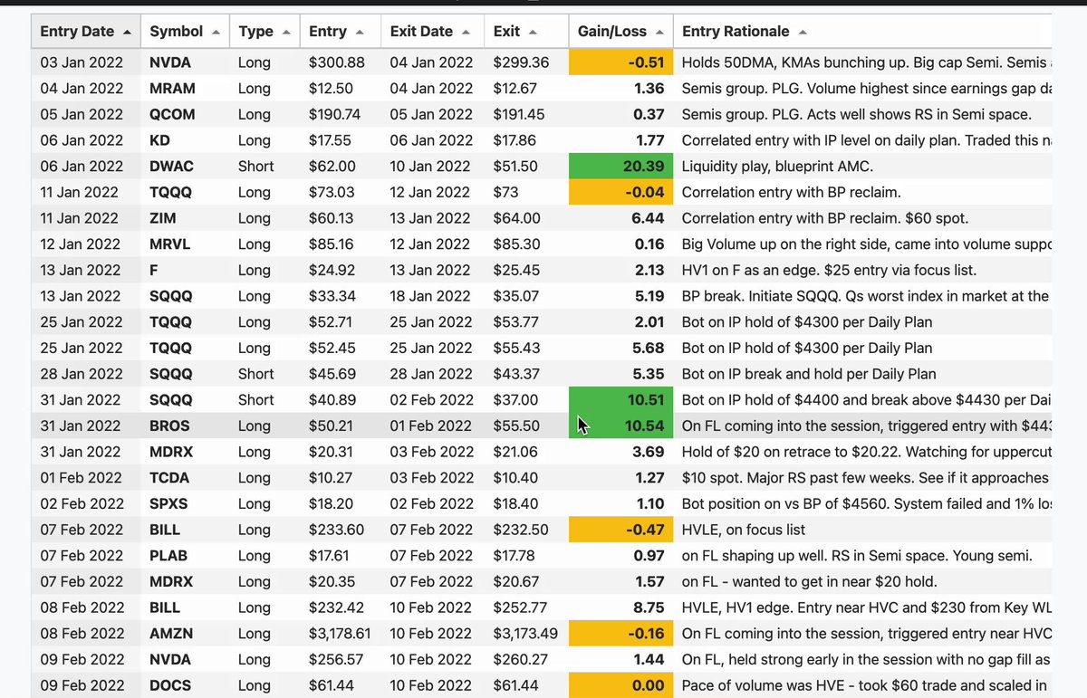Click the -0.04 loss value

(x=646, y=192)
